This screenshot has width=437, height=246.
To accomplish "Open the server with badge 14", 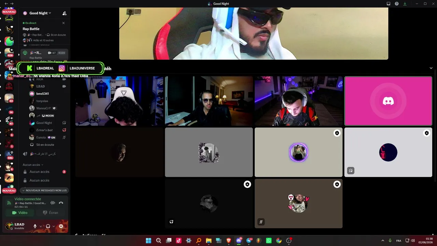I will click(9, 109).
